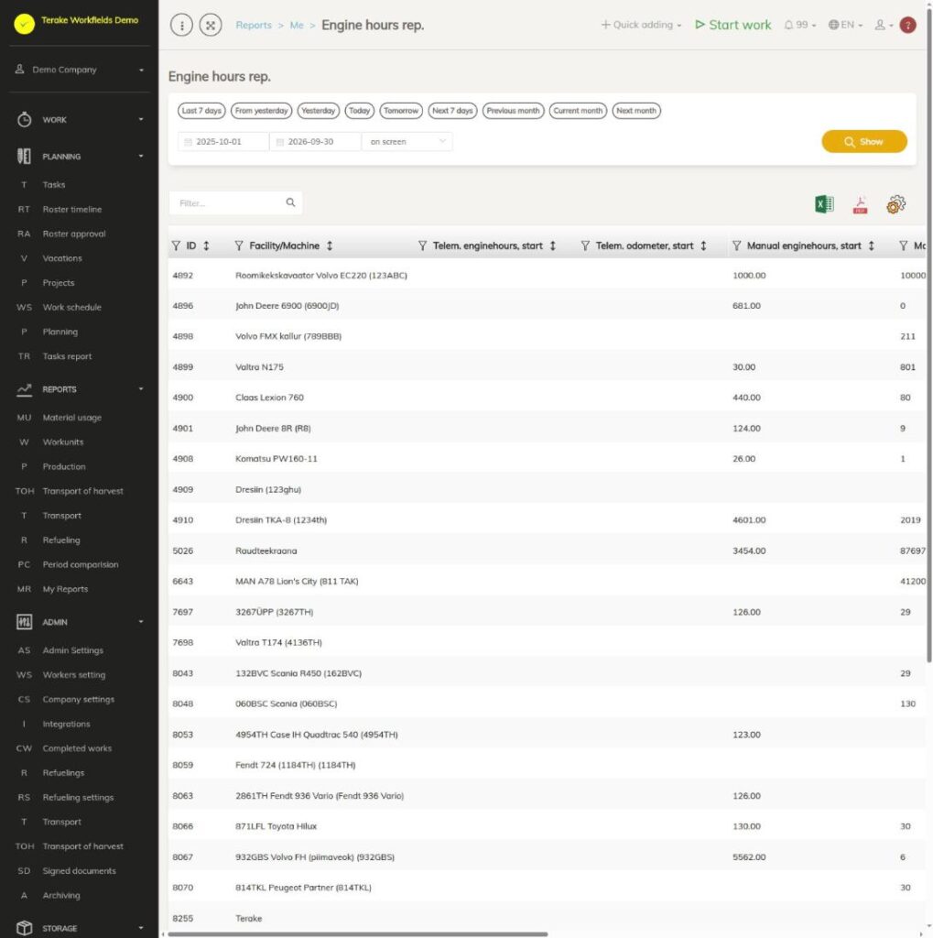The image size is (933, 938).
Task: Open the 'on screen' output dropdown
Action: (x=407, y=142)
